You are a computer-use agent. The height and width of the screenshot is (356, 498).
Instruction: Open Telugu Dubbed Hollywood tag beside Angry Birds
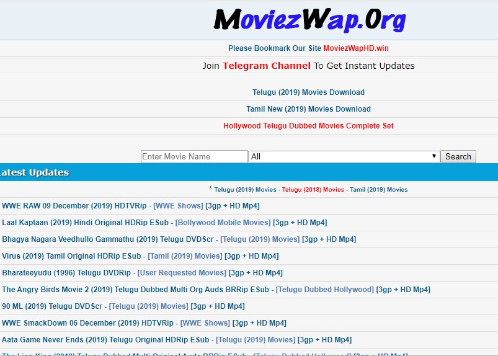click(x=325, y=290)
